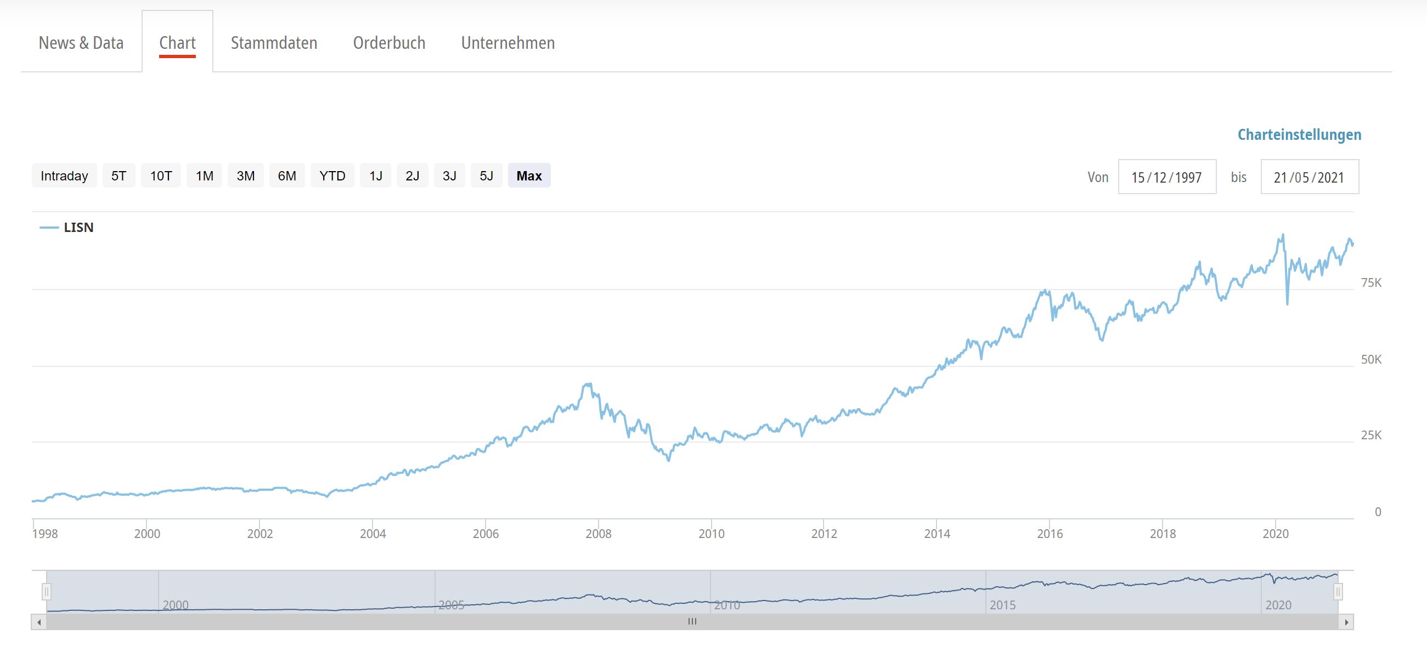Open Charteinstellungen chart settings
The width and height of the screenshot is (1427, 657).
point(1299,134)
